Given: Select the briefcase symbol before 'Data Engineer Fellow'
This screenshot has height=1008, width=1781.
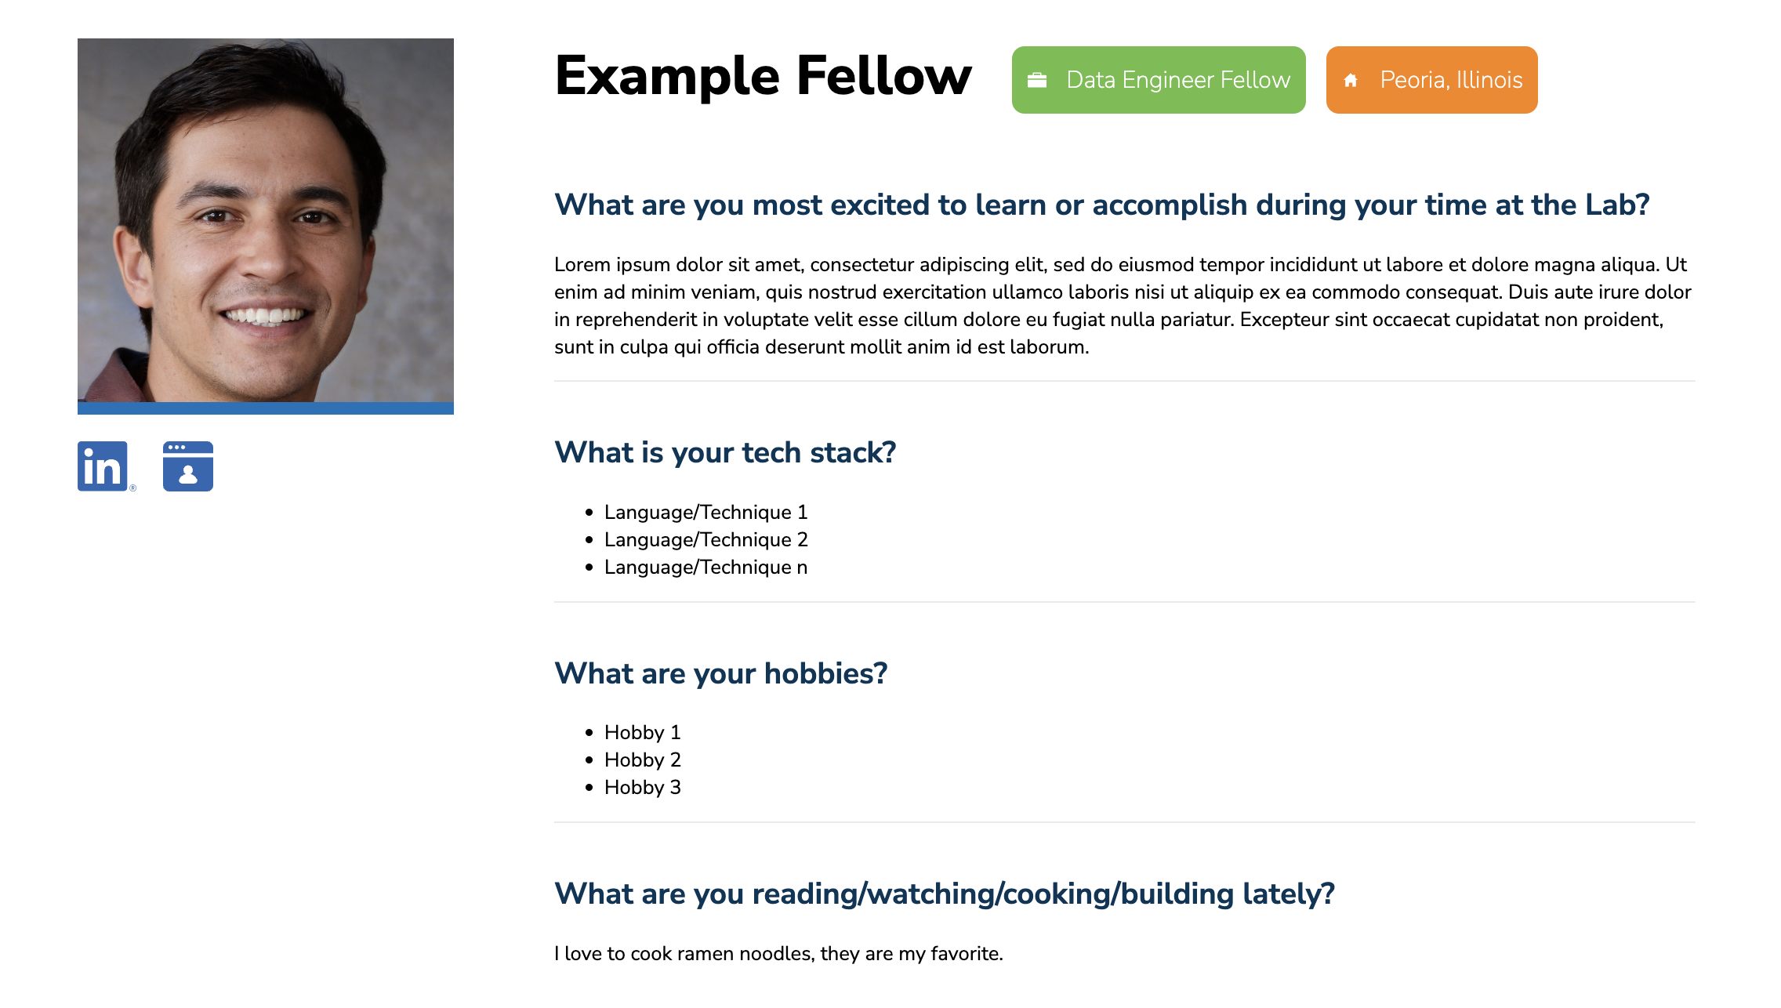Looking at the screenshot, I should click(1037, 78).
